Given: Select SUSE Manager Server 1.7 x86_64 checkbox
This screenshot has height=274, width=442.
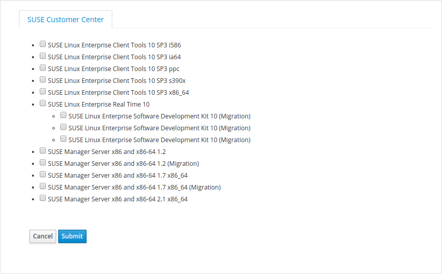Looking at the screenshot, I should (43, 174).
